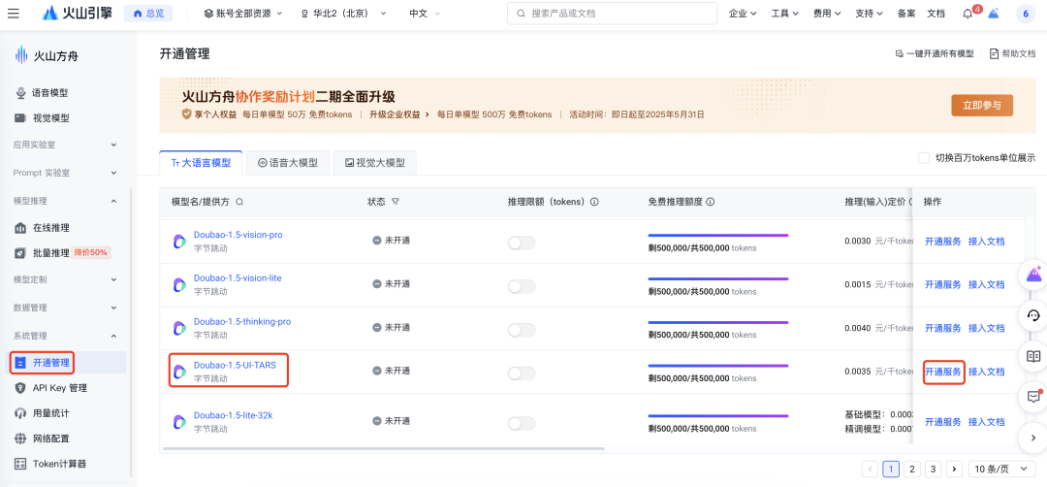
Task: Toggle Doubao-1.5-UI-TARS quota limit switch
Action: (522, 373)
